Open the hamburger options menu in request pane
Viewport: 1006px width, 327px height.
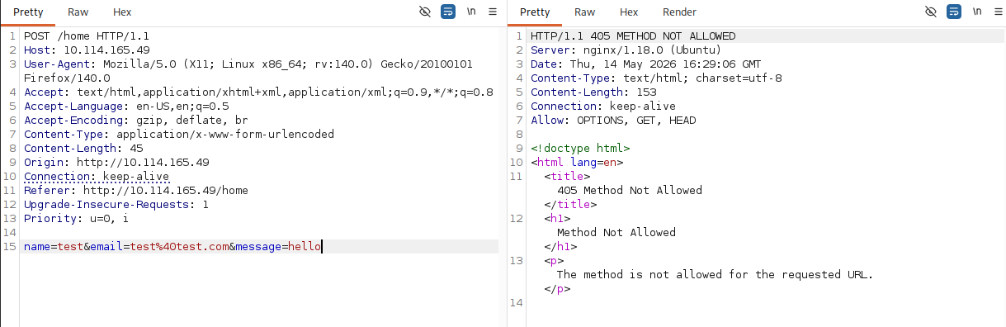(493, 12)
